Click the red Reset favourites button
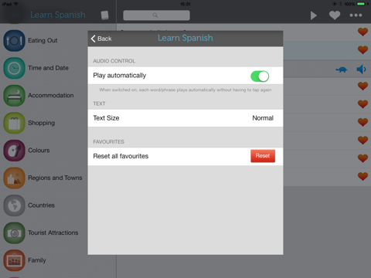 click(263, 156)
